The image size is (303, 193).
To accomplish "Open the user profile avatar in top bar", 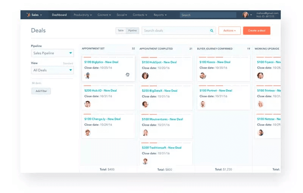I will [x=245, y=15].
